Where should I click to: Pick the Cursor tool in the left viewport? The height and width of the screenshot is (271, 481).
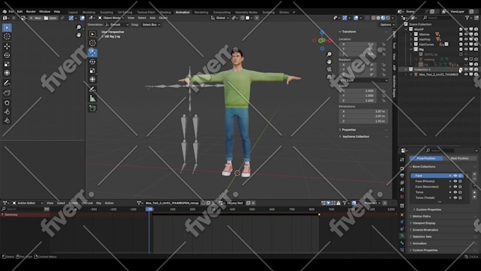point(7,37)
